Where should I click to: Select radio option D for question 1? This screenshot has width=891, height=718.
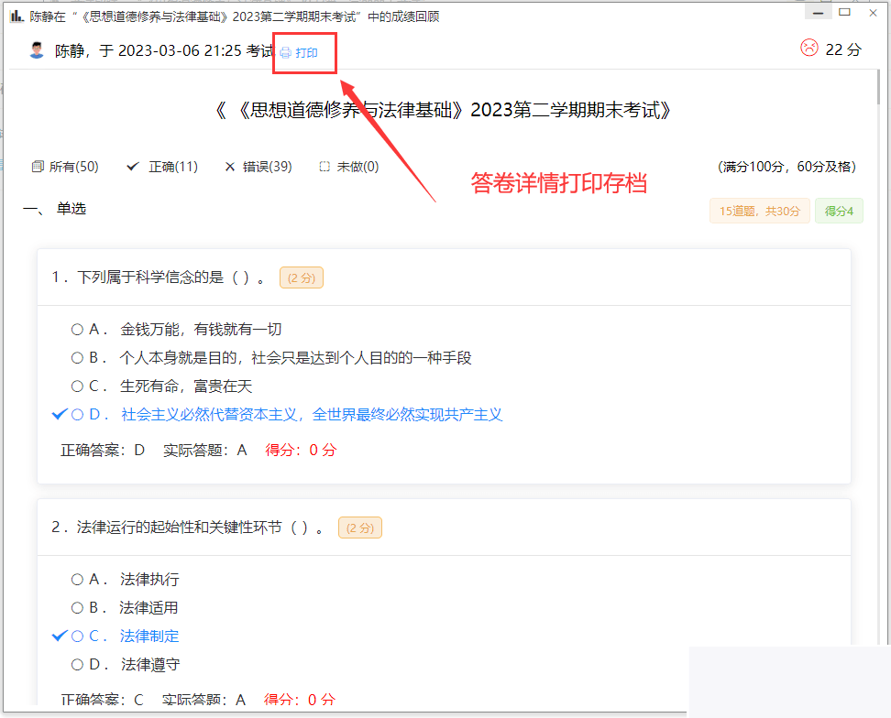[77, 414]
